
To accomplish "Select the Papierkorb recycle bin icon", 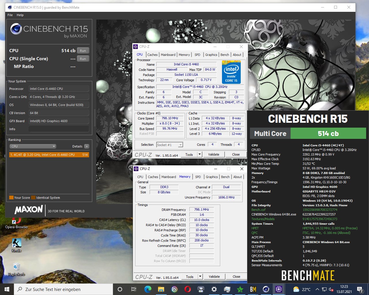I will click(16, 269).
